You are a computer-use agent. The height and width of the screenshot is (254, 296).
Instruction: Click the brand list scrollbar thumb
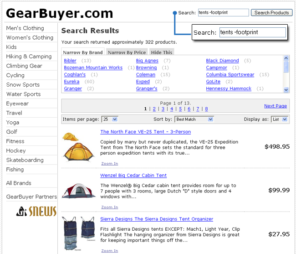coord(286,67)
